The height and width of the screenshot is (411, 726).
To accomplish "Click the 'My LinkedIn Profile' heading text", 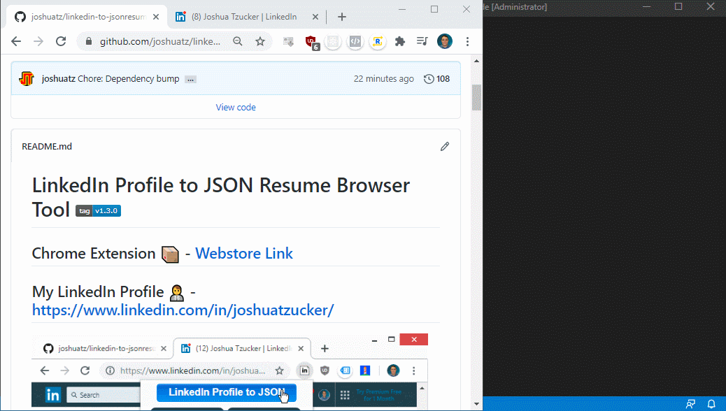I will click(98, 292).
